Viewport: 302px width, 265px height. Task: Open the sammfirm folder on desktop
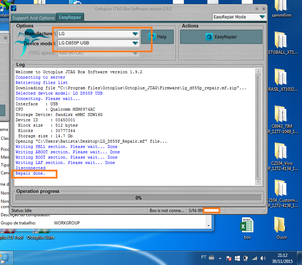(281, 9)
